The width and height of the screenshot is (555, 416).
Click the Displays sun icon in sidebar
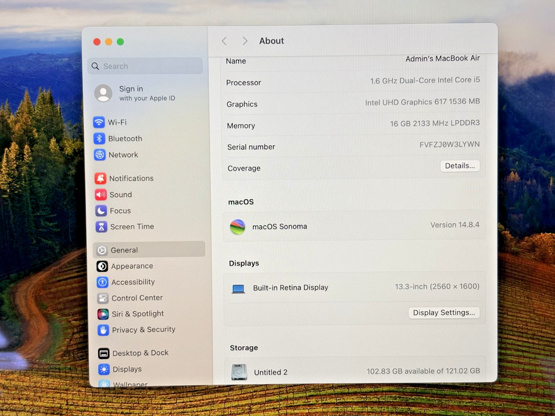[x=104, y=370]
